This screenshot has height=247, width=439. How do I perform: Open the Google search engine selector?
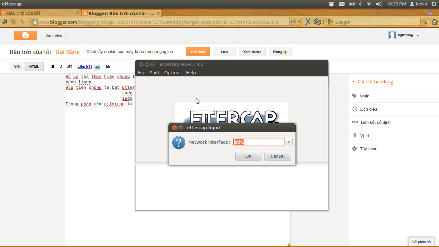click(x=329, y=22)
